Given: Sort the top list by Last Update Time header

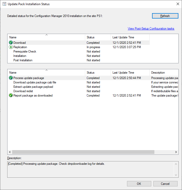Looking at the screenshot, I should [x=130, y=37].
